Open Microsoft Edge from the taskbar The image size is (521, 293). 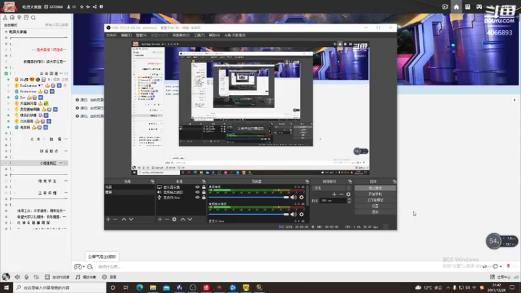point(139,287)
